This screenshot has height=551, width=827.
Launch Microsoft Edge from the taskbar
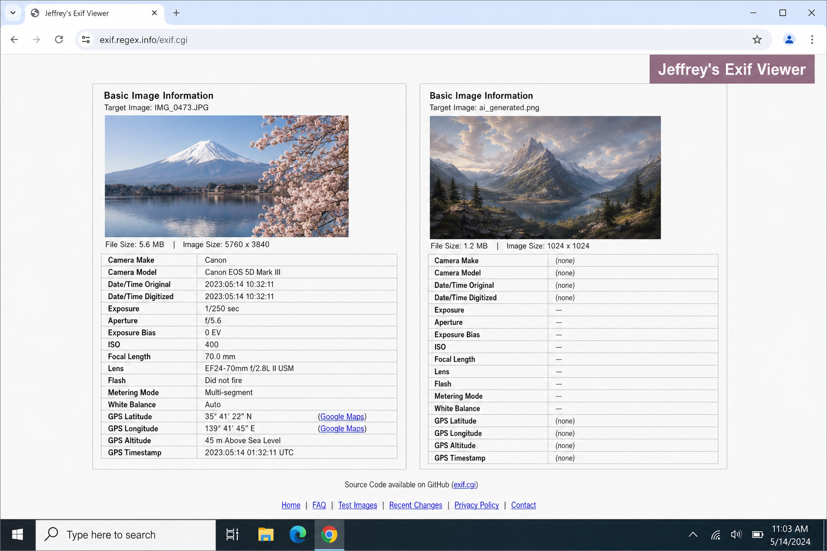(298, 534)
